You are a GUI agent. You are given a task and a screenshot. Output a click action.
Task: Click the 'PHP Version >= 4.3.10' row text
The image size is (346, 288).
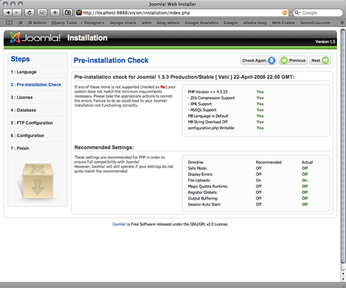(x=208, y=92)
